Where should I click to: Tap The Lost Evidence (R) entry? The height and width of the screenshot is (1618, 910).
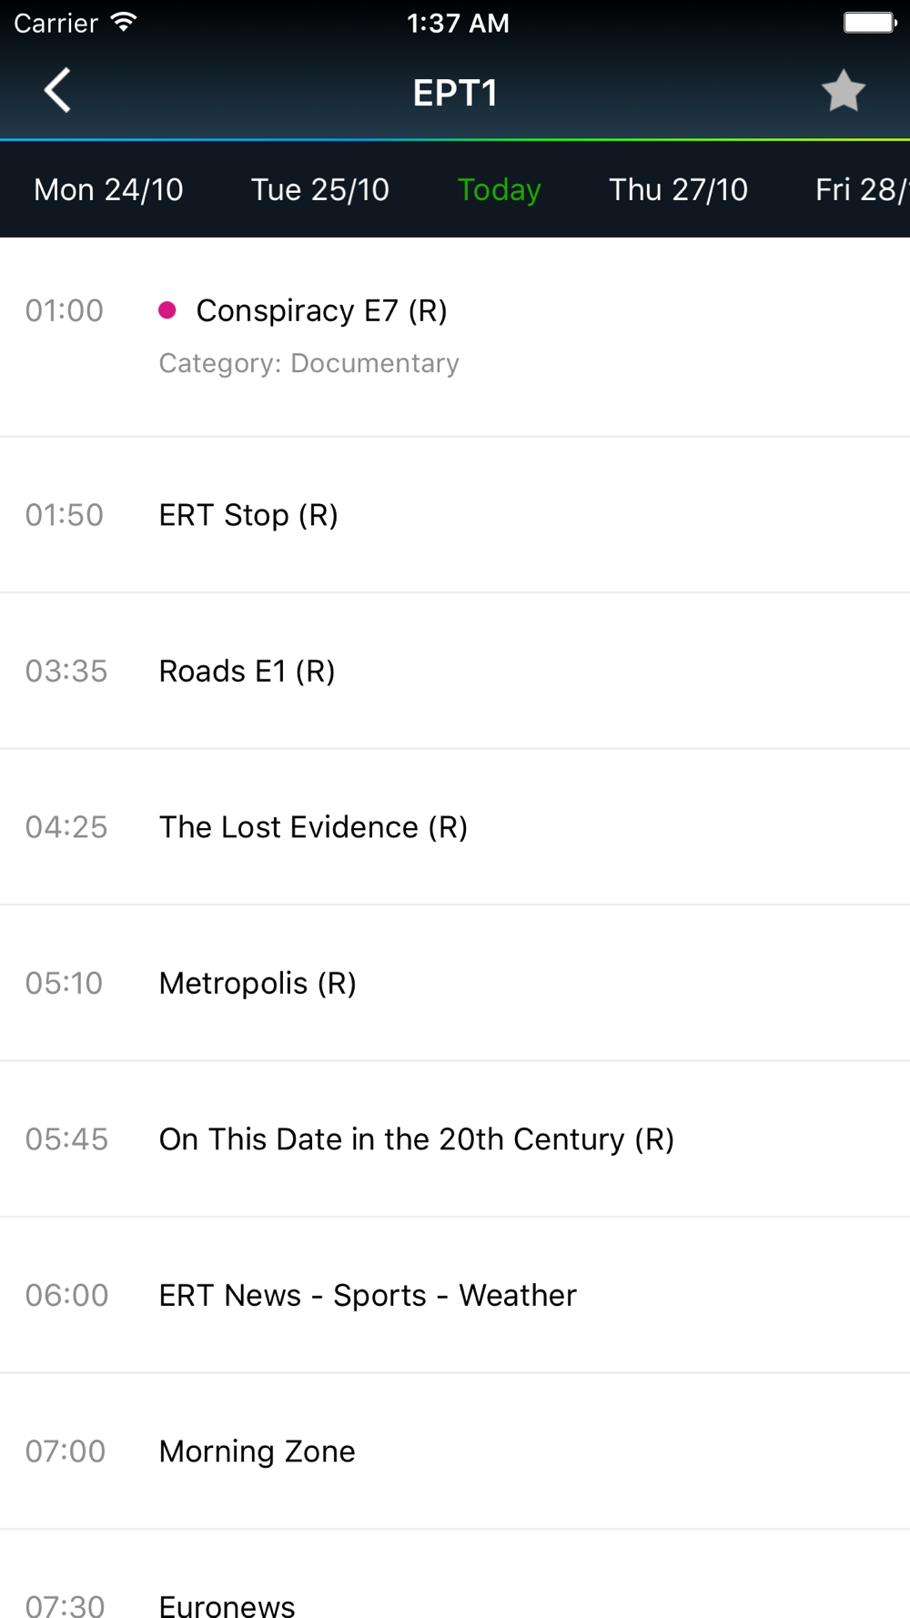pos(313,827)
